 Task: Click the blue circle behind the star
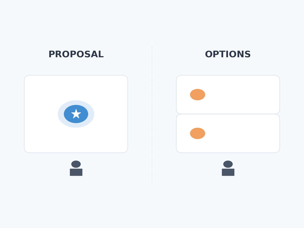pos(68,114)
